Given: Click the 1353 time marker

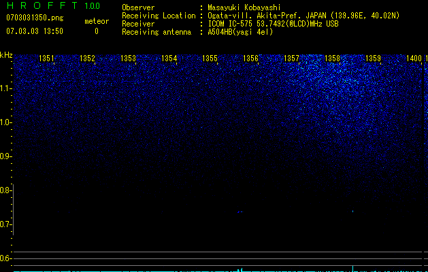Looking at the screenshot, I should pyautogui.click(x=128, y=58).
